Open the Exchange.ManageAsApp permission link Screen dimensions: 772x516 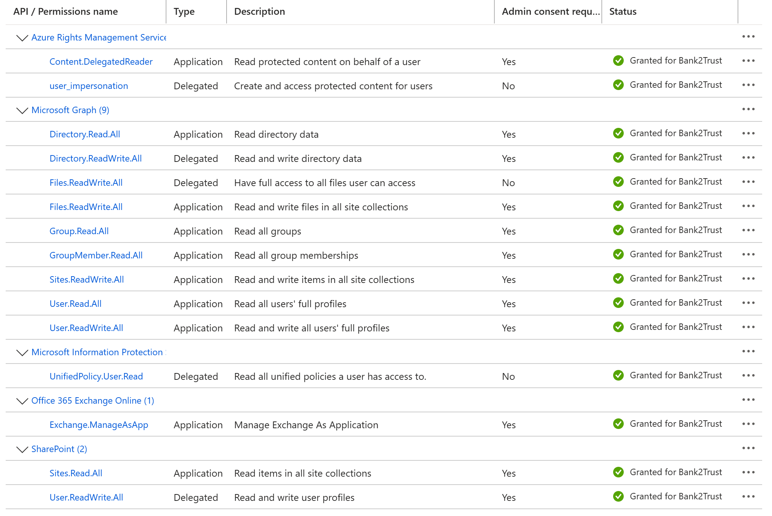99,425
